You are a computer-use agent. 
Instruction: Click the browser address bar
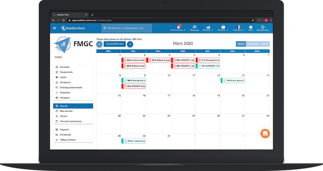(x=161, y=20)
